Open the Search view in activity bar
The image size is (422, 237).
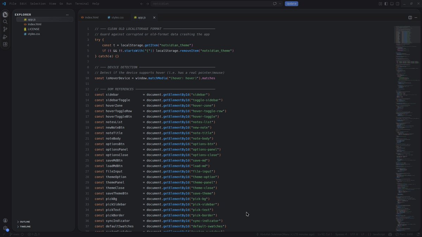(x=5, y=22)
